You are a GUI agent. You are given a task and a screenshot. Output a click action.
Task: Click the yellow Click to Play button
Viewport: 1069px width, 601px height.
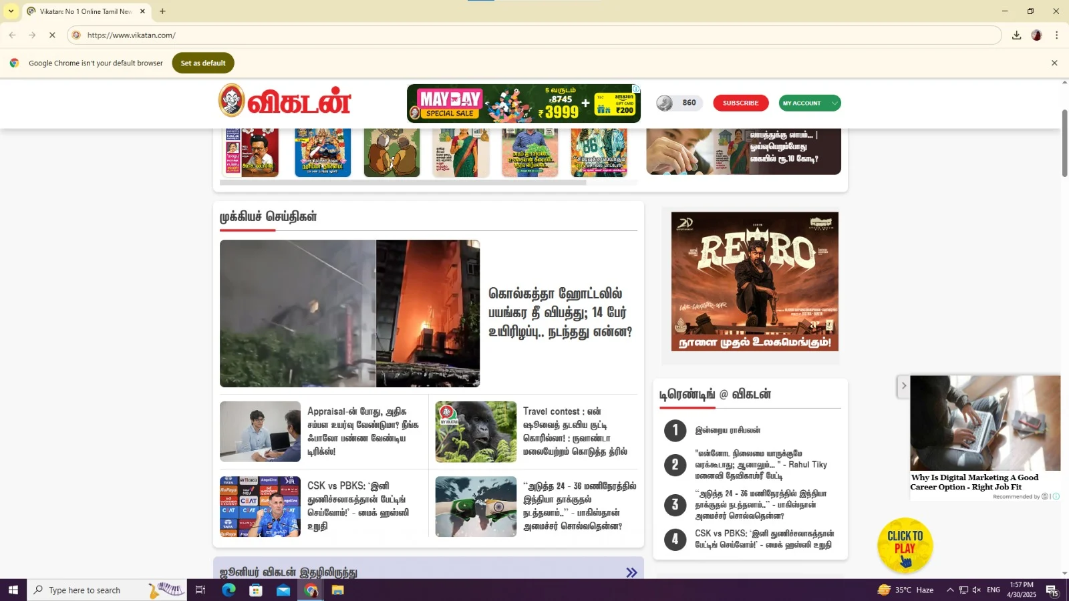click(x=905, y=545)
